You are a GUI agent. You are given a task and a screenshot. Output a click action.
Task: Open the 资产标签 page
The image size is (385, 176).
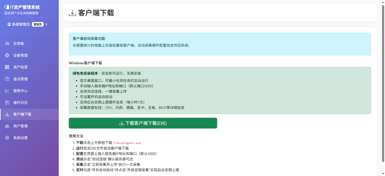click(29, 67)
